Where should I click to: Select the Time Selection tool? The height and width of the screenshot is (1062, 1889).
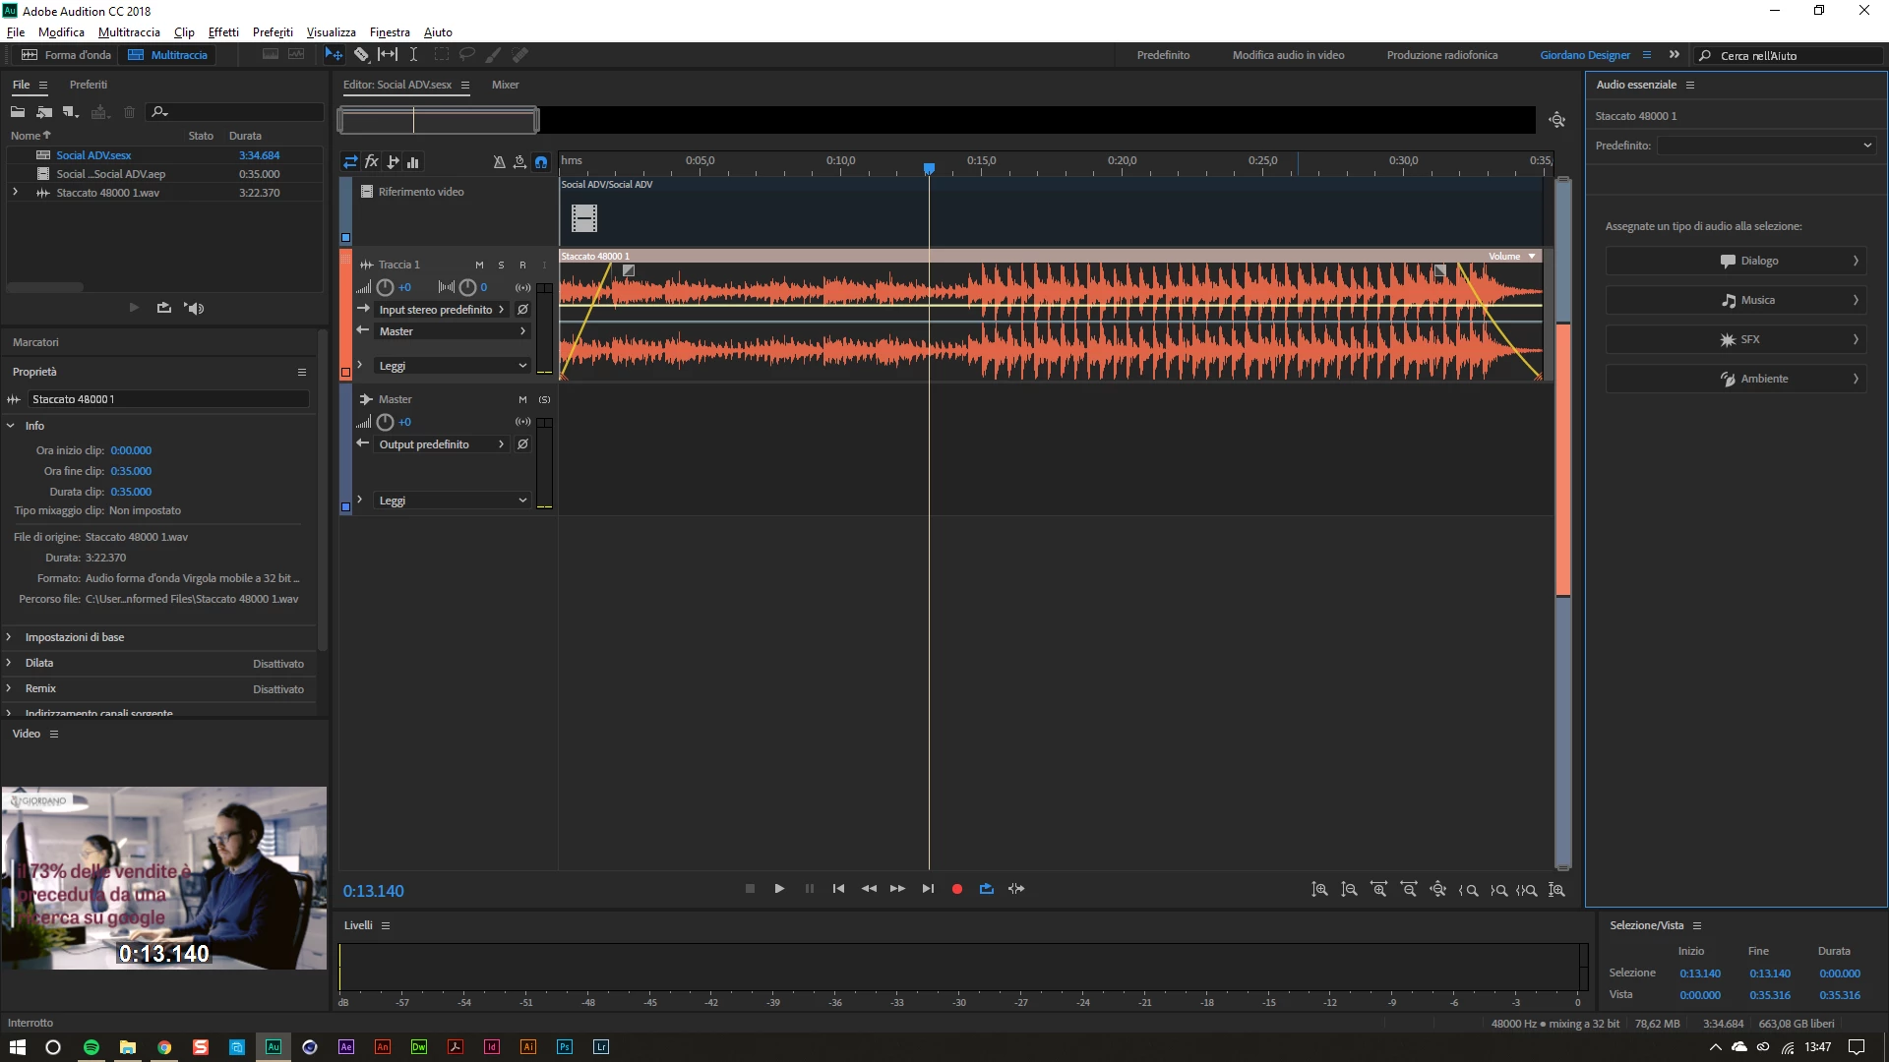click(413, 55)
